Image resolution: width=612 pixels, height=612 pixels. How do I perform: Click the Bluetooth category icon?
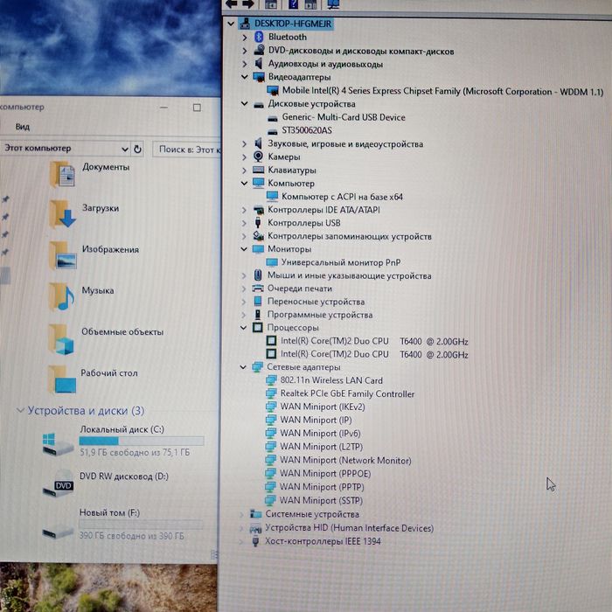pos(259,37)
